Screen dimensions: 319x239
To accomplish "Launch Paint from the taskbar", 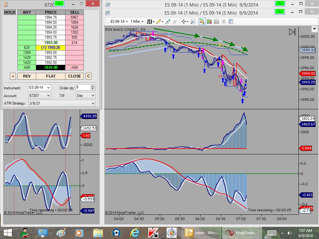I will (61, 233).
